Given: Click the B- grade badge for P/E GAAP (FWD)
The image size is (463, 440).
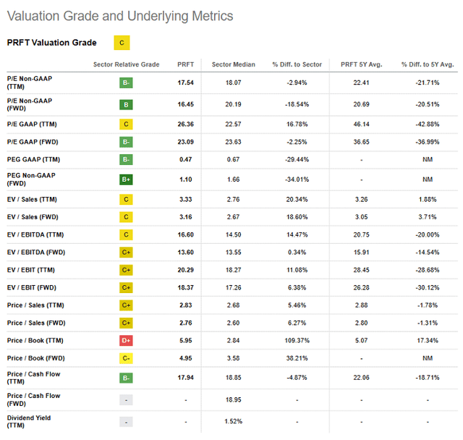Looking at the screenshot, I should [x=126, y=142].
